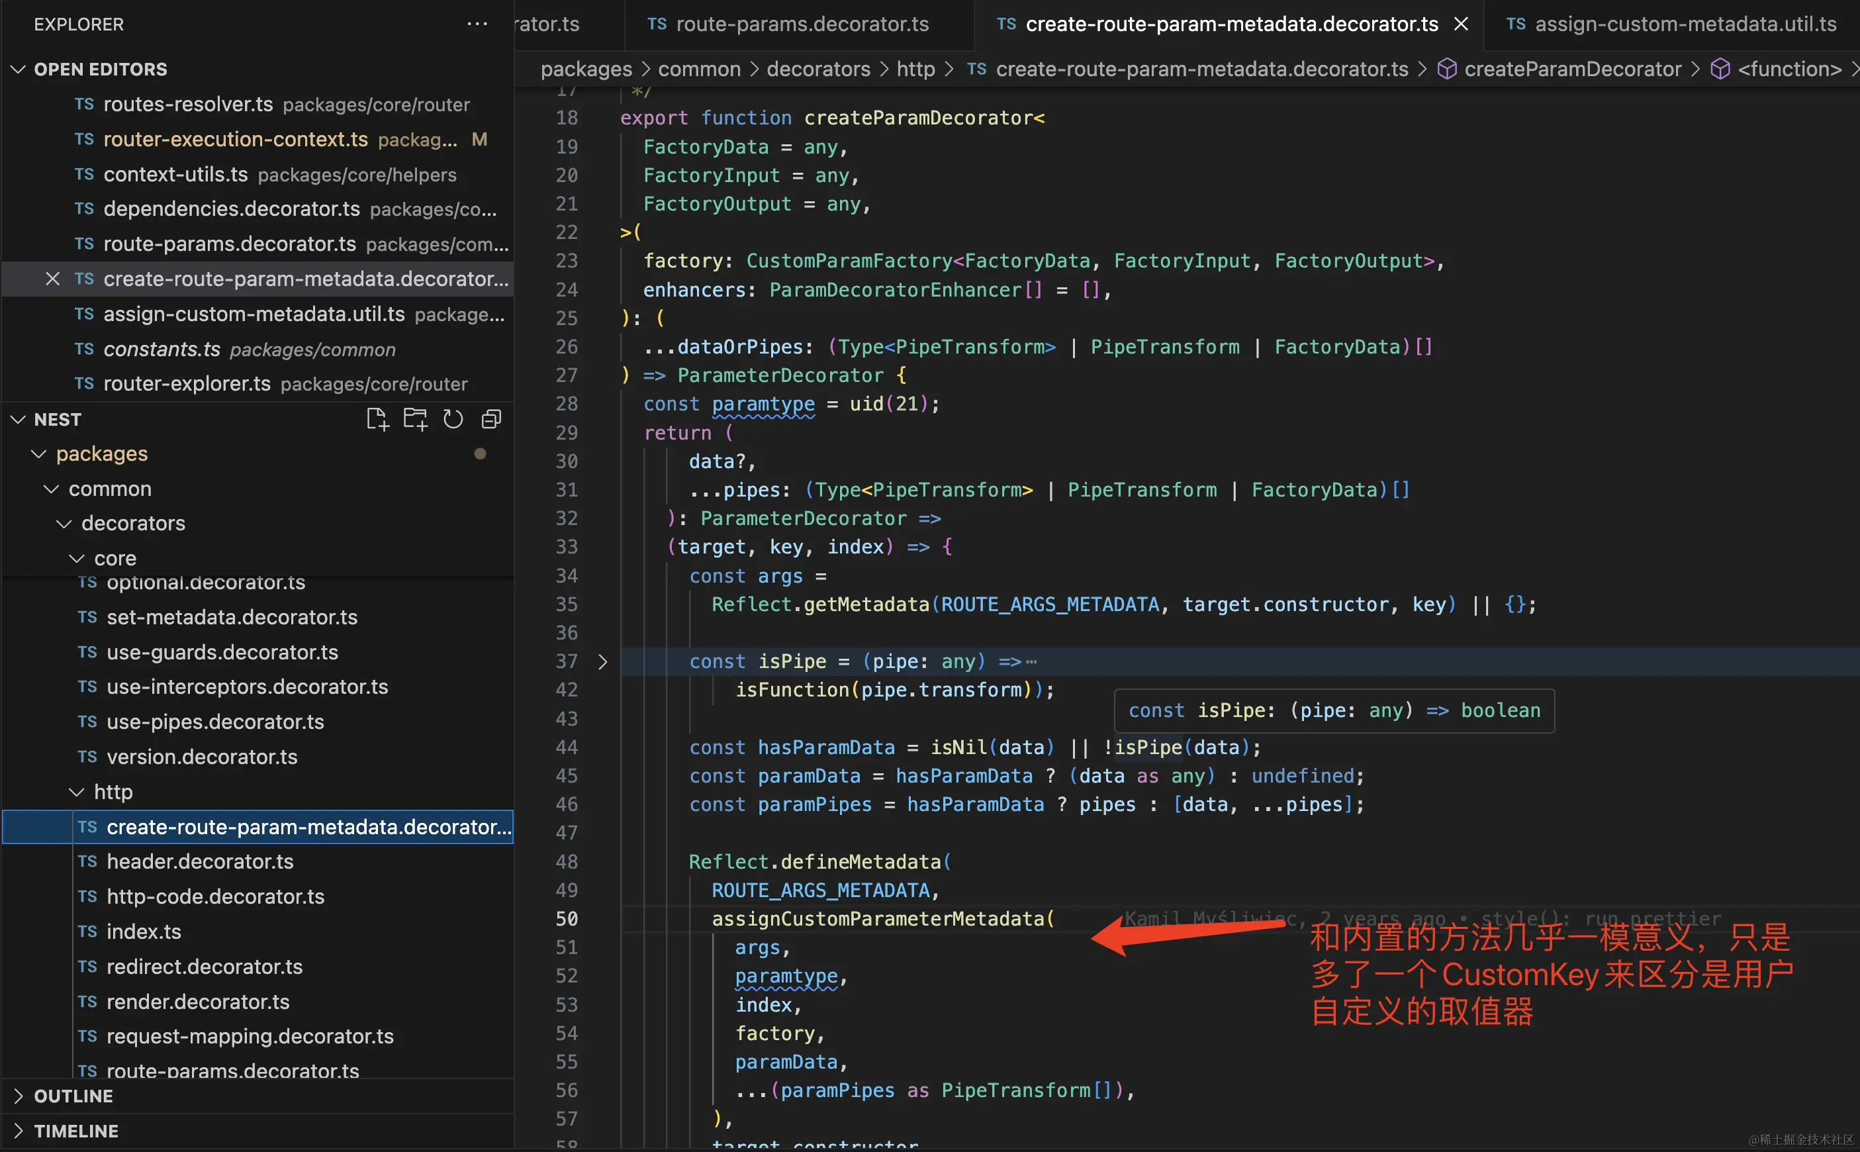Click Refresh Explorer icon
This screenshot has height=1152, width=1860.
pos(453,419)
